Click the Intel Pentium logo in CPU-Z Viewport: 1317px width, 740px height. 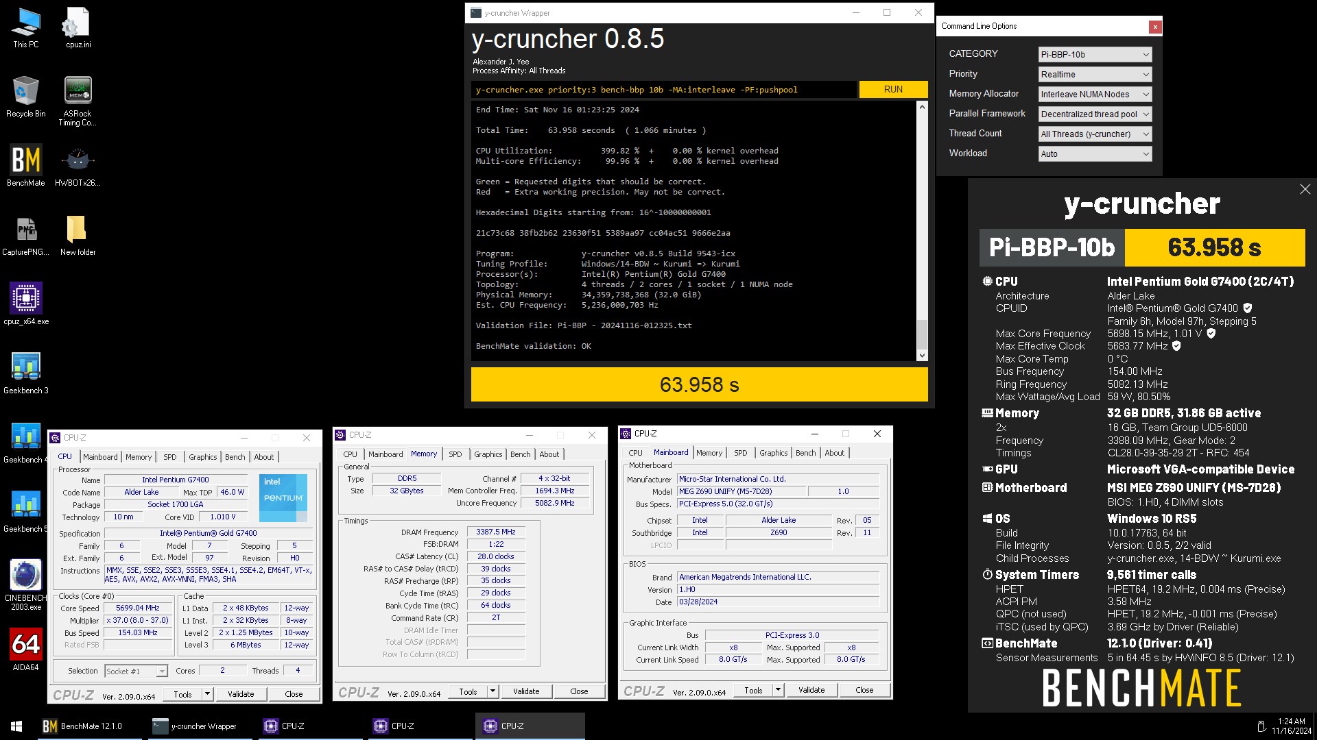tap(283, 498)
